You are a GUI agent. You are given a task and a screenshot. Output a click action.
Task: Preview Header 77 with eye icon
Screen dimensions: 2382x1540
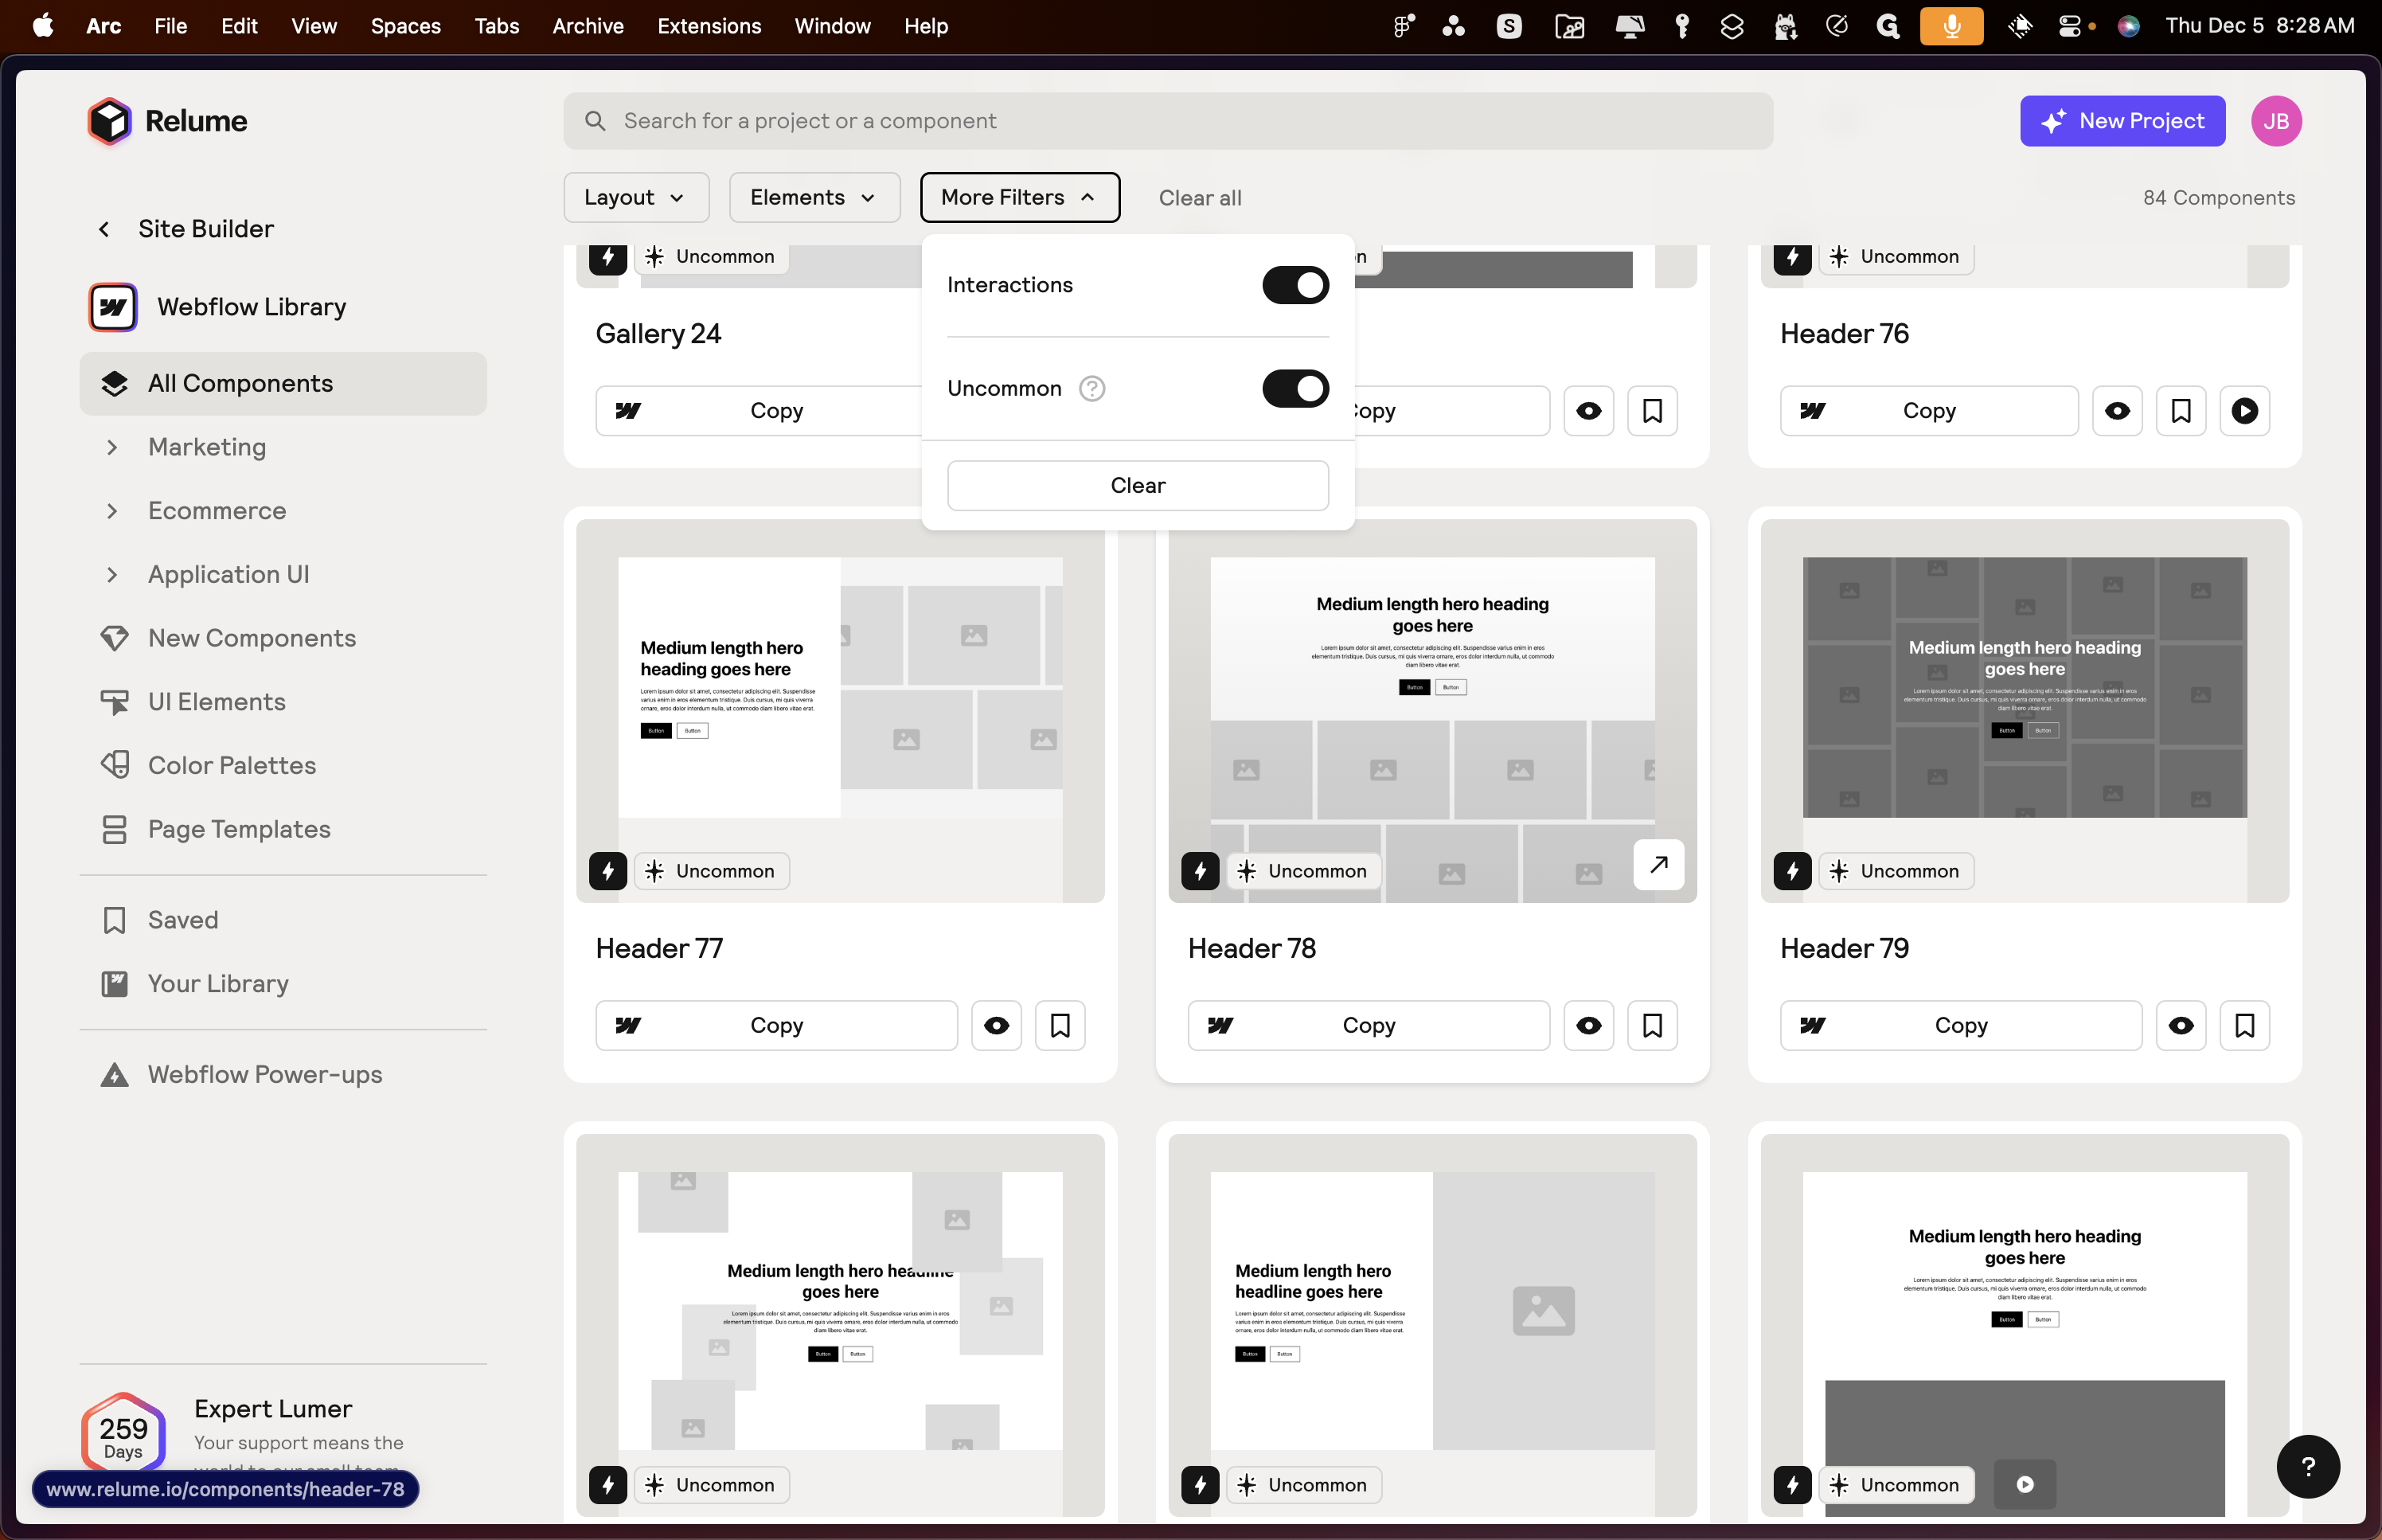click(996, 1025)
